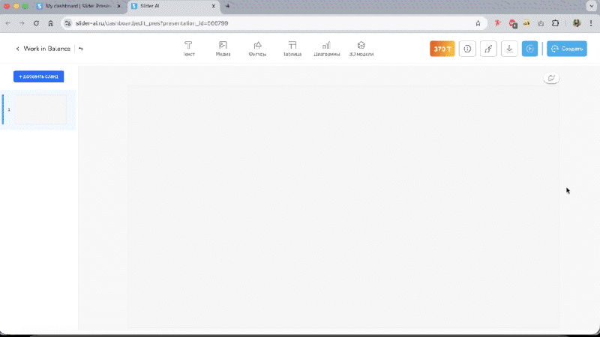Go forward in browser history
The width and height of the screenshot is (600, 337).
[22, 23]
